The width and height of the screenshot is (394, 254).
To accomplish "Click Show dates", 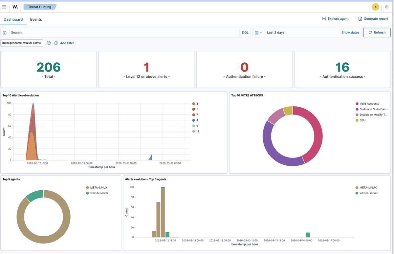I will (350, 32).
